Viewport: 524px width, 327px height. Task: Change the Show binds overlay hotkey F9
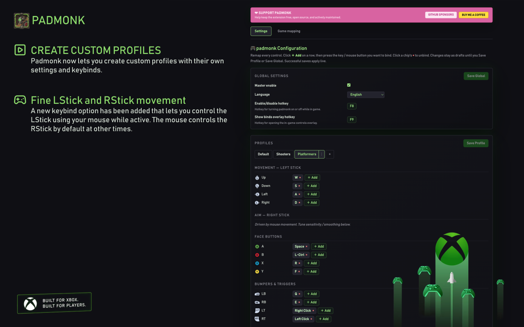tap(352, 120)
